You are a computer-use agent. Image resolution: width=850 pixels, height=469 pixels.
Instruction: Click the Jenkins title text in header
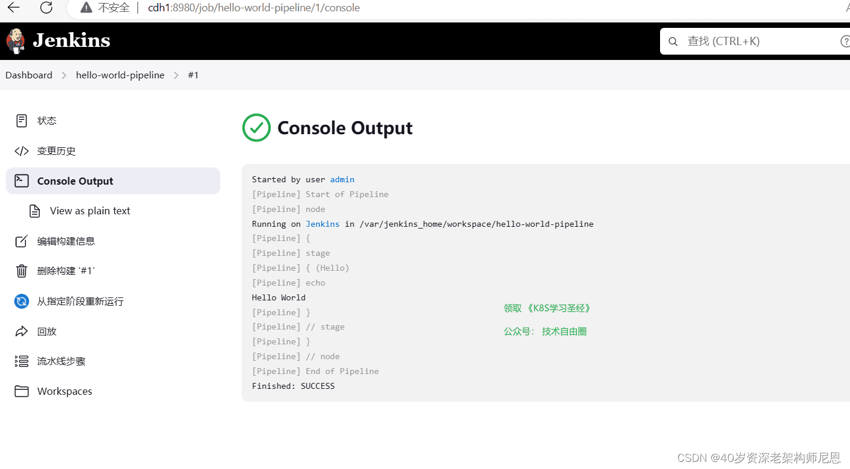[x=72, y=40]
